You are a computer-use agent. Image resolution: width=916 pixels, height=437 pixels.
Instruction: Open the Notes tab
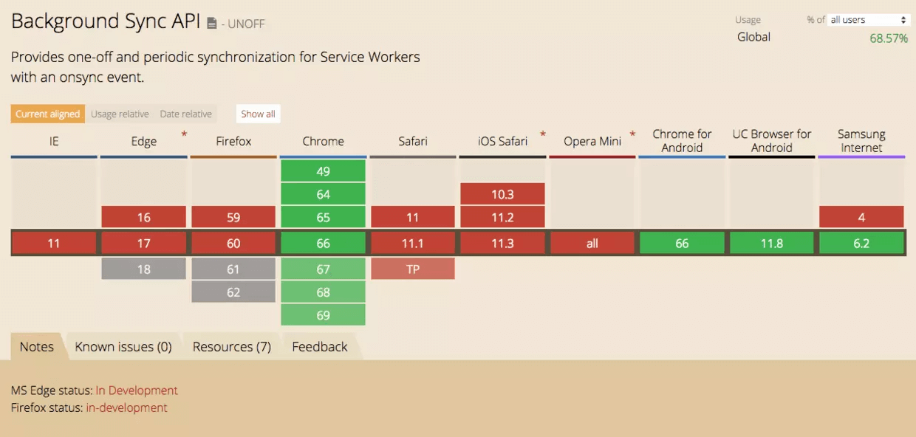click(37, 347)
